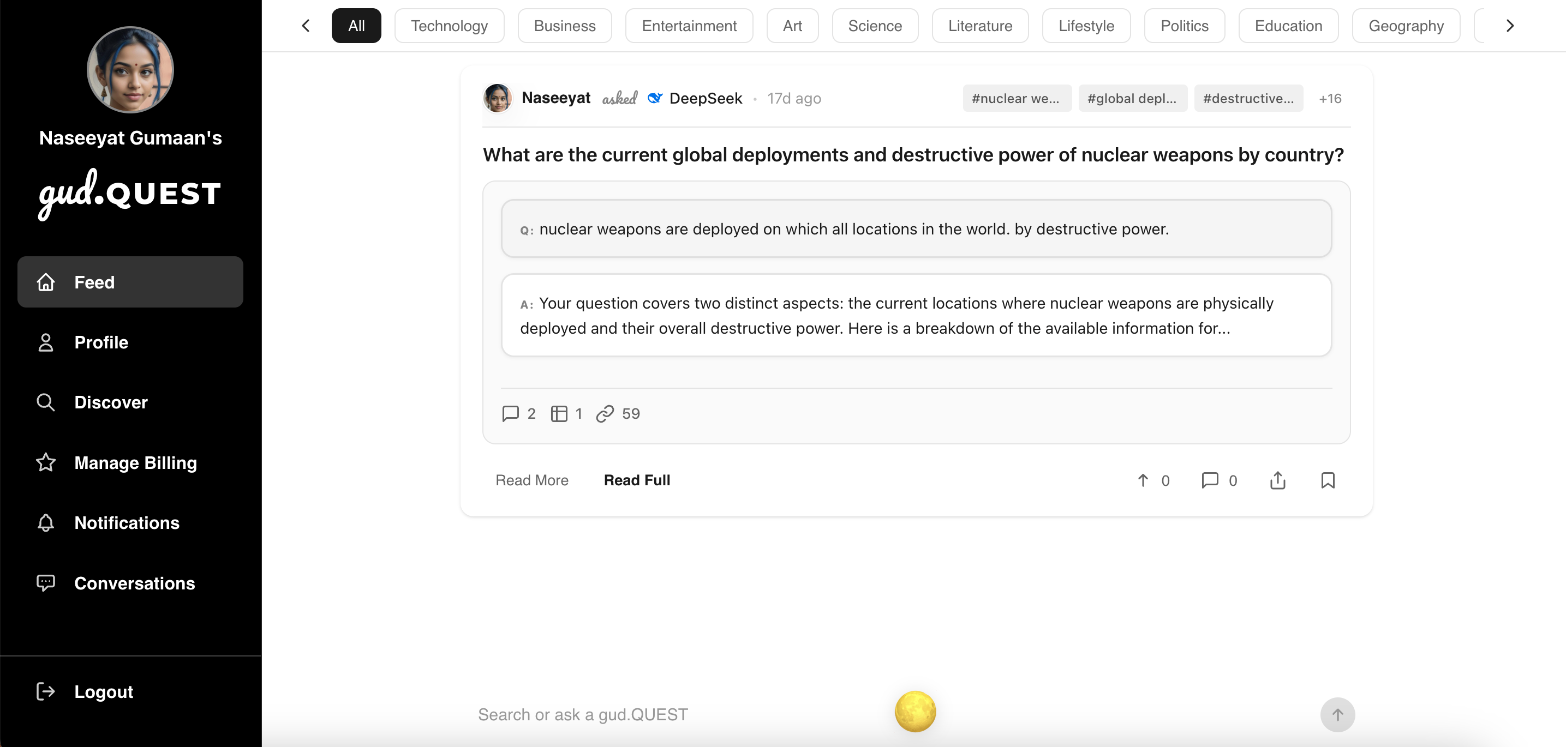Click the Logout icon in sidebar
This screenshot has height=747, width=1566.
pyautogui.click(x=46, y=691)
